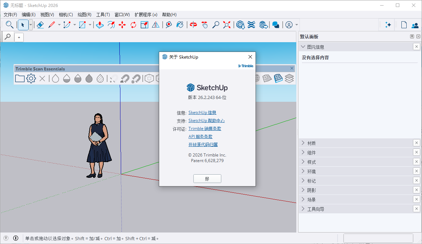Open the 扩展程序 (x) menu
The height and width of the screenshot is (244, 422).
click(146, 15)
